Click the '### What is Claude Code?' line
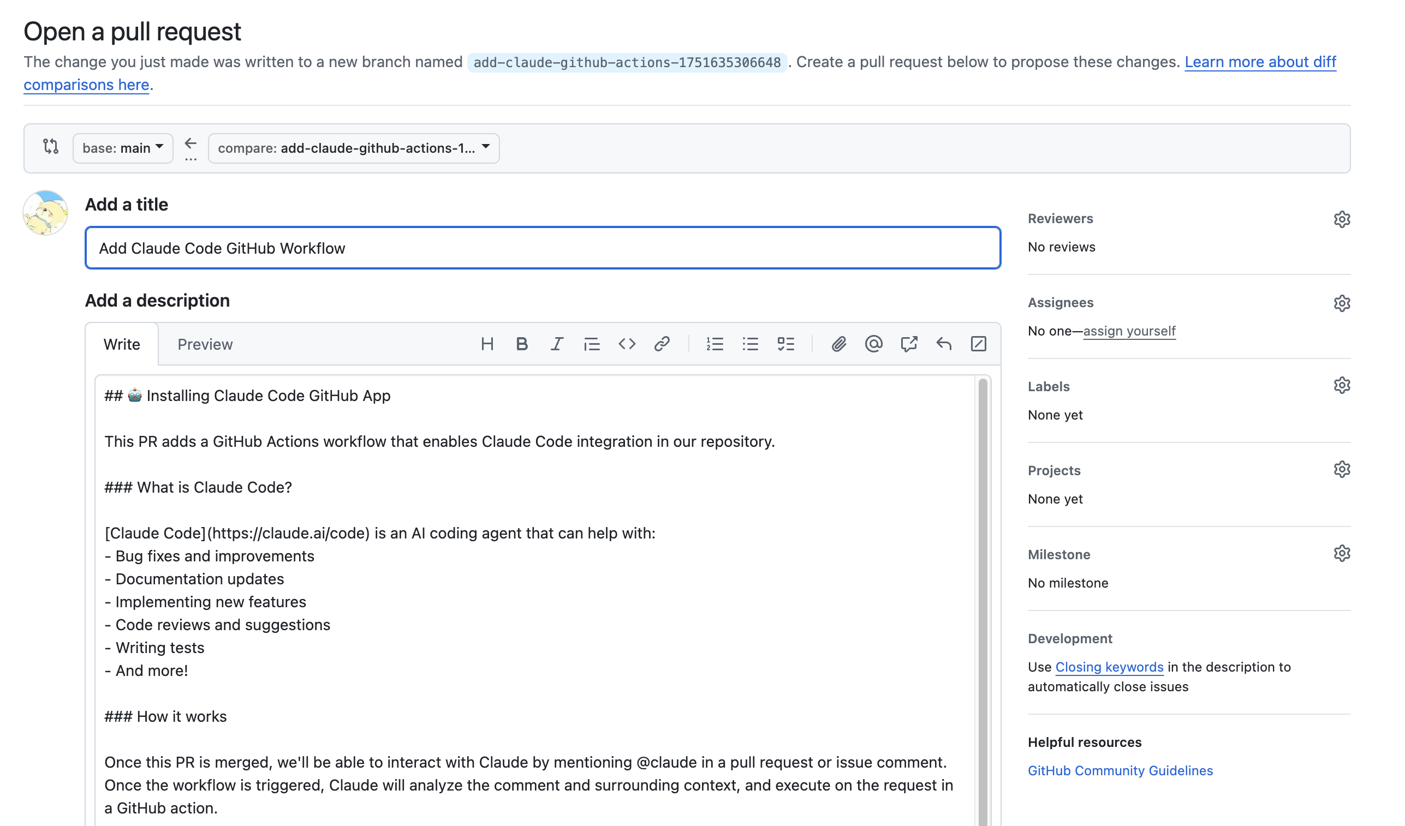 (x=198, y=487)
